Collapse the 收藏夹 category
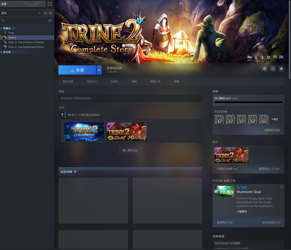This screenshot has height=250, width=291. pyautogui.click(x=1, y=28)
